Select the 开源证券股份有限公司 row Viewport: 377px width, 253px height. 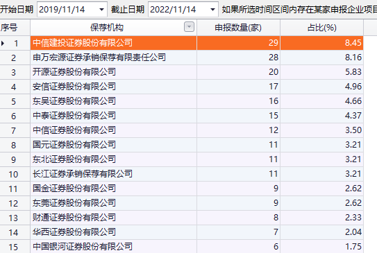[x=181, y=72]
